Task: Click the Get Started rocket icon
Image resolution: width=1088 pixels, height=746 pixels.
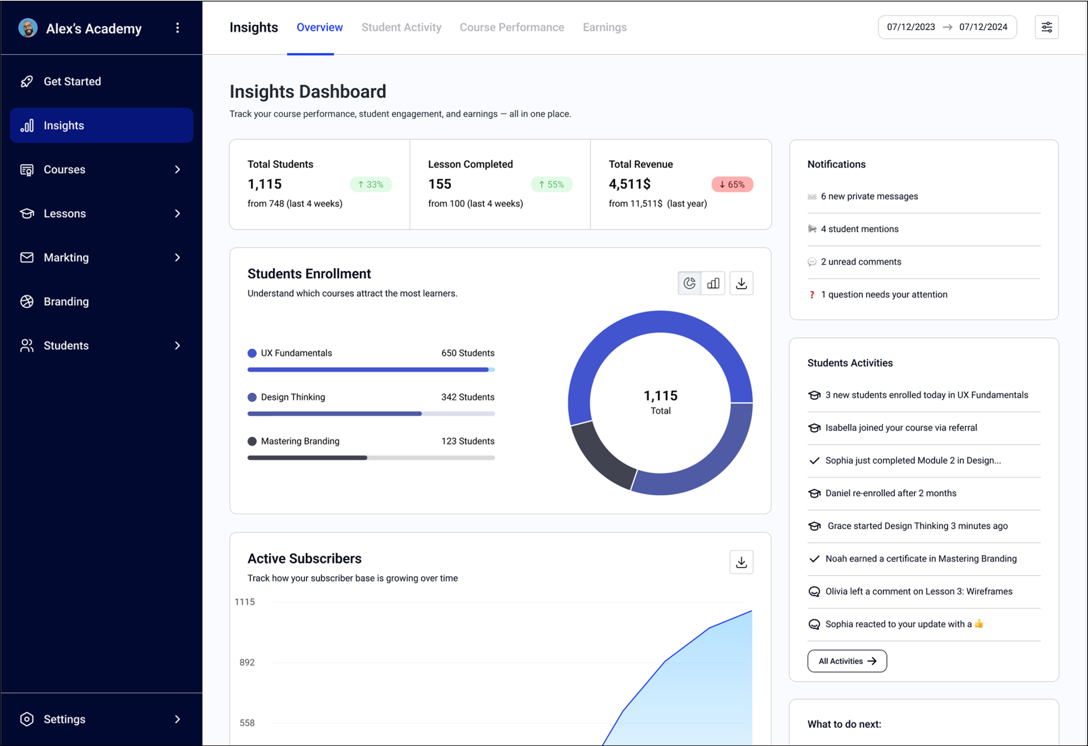Action: tap(27, 82)
